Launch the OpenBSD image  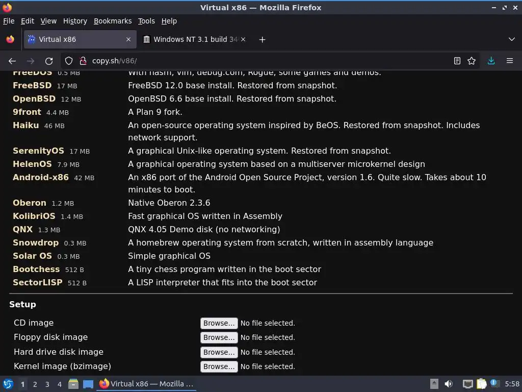coord(34,99)
